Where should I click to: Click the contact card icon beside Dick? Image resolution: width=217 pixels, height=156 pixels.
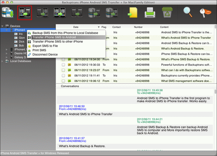(16, 42)
